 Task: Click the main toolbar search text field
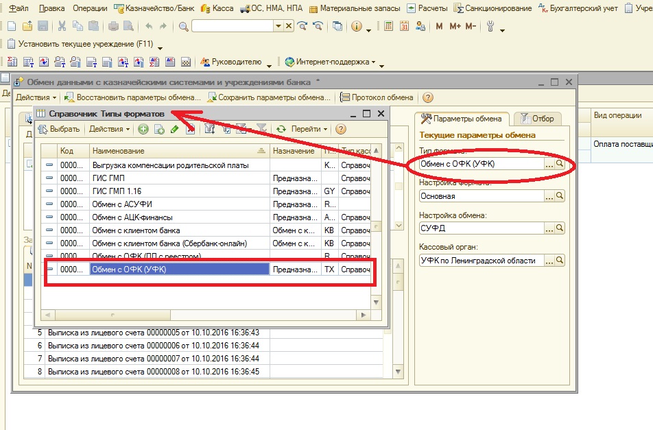point(233,26)
